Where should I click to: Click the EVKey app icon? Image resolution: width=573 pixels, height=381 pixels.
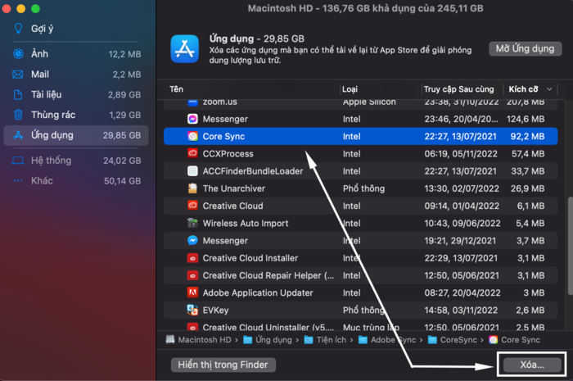point(192,310)
